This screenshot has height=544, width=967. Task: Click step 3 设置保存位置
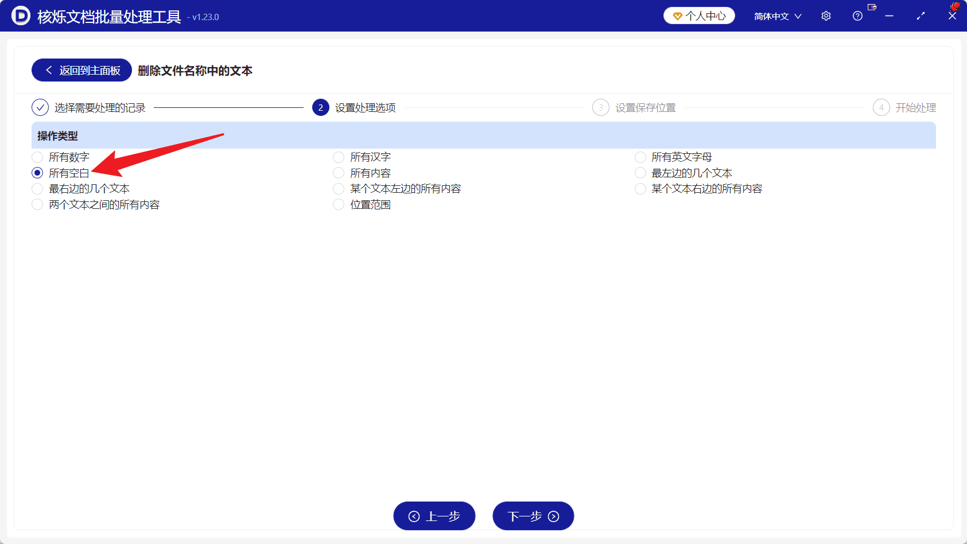click(634, 108)
